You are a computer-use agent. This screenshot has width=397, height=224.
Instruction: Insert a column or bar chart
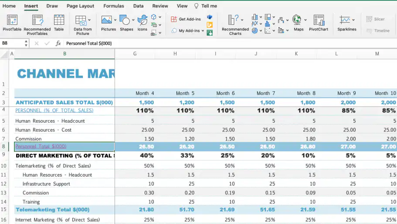tap(254, 17)
